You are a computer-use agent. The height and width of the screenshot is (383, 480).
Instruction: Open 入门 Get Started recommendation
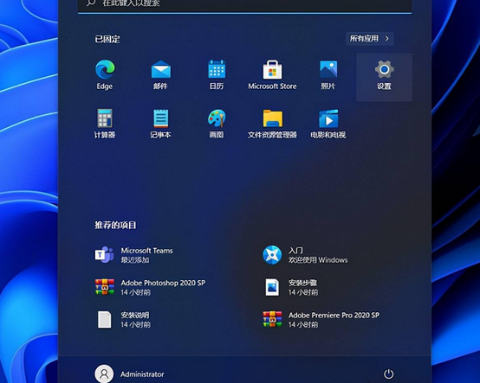(305, 255)
